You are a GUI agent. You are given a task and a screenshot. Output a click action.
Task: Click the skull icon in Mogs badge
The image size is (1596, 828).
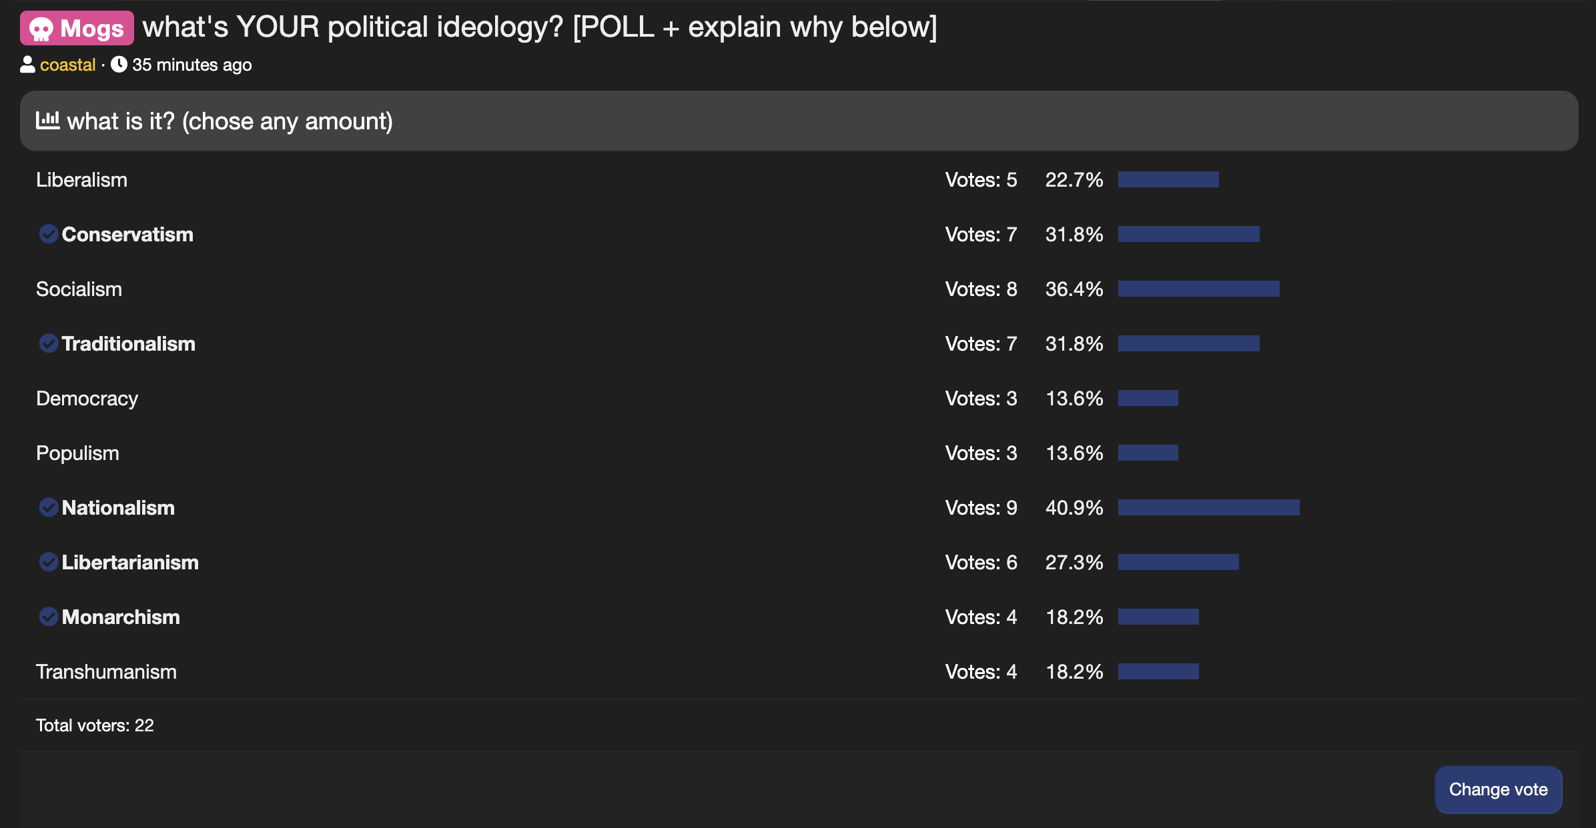pos(41,29)
